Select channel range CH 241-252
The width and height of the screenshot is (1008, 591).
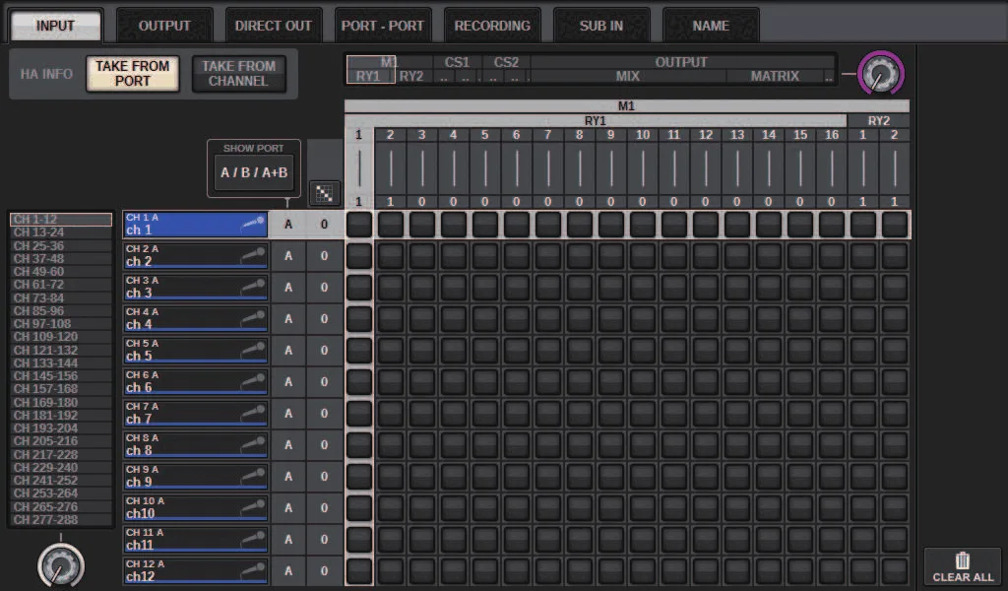(x=61, y=481)
